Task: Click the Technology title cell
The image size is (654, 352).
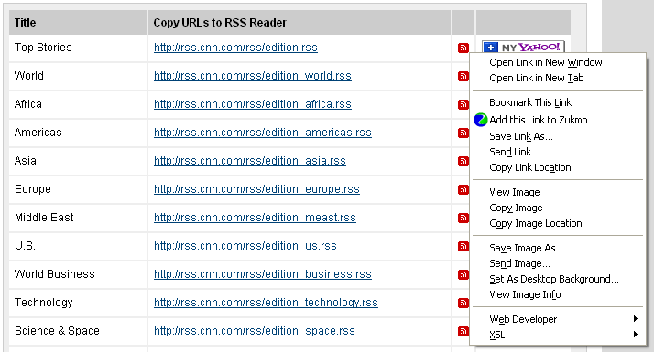Action: [78, 303]
